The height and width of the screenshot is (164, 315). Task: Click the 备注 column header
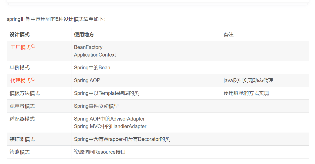coord(229,34)
